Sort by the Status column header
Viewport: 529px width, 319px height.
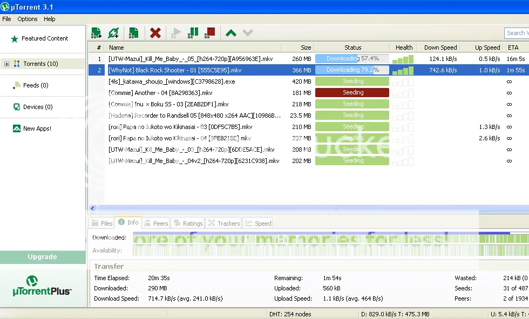(x=352, y=47)
